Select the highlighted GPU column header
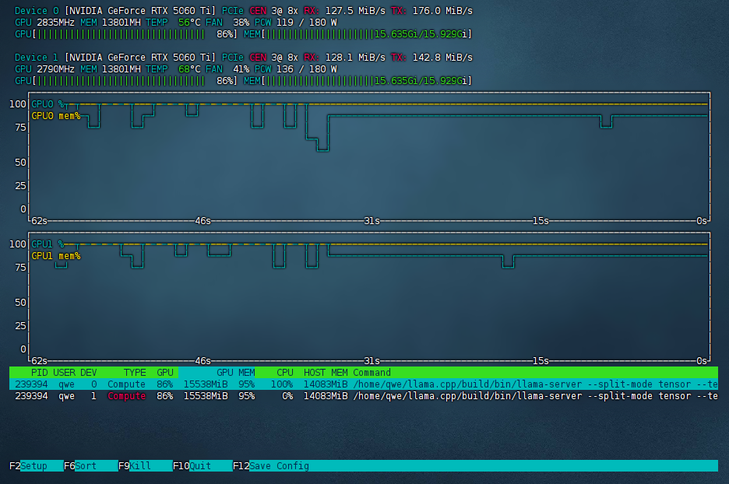 tap(165, 373)
